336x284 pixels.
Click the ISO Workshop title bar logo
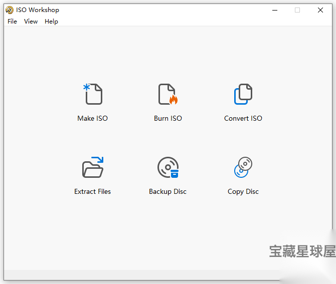tap(10, 10)
